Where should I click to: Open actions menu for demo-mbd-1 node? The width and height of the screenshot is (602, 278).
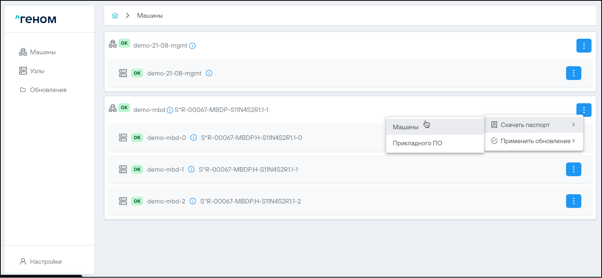pyautogui.click(x=573, y=169)
